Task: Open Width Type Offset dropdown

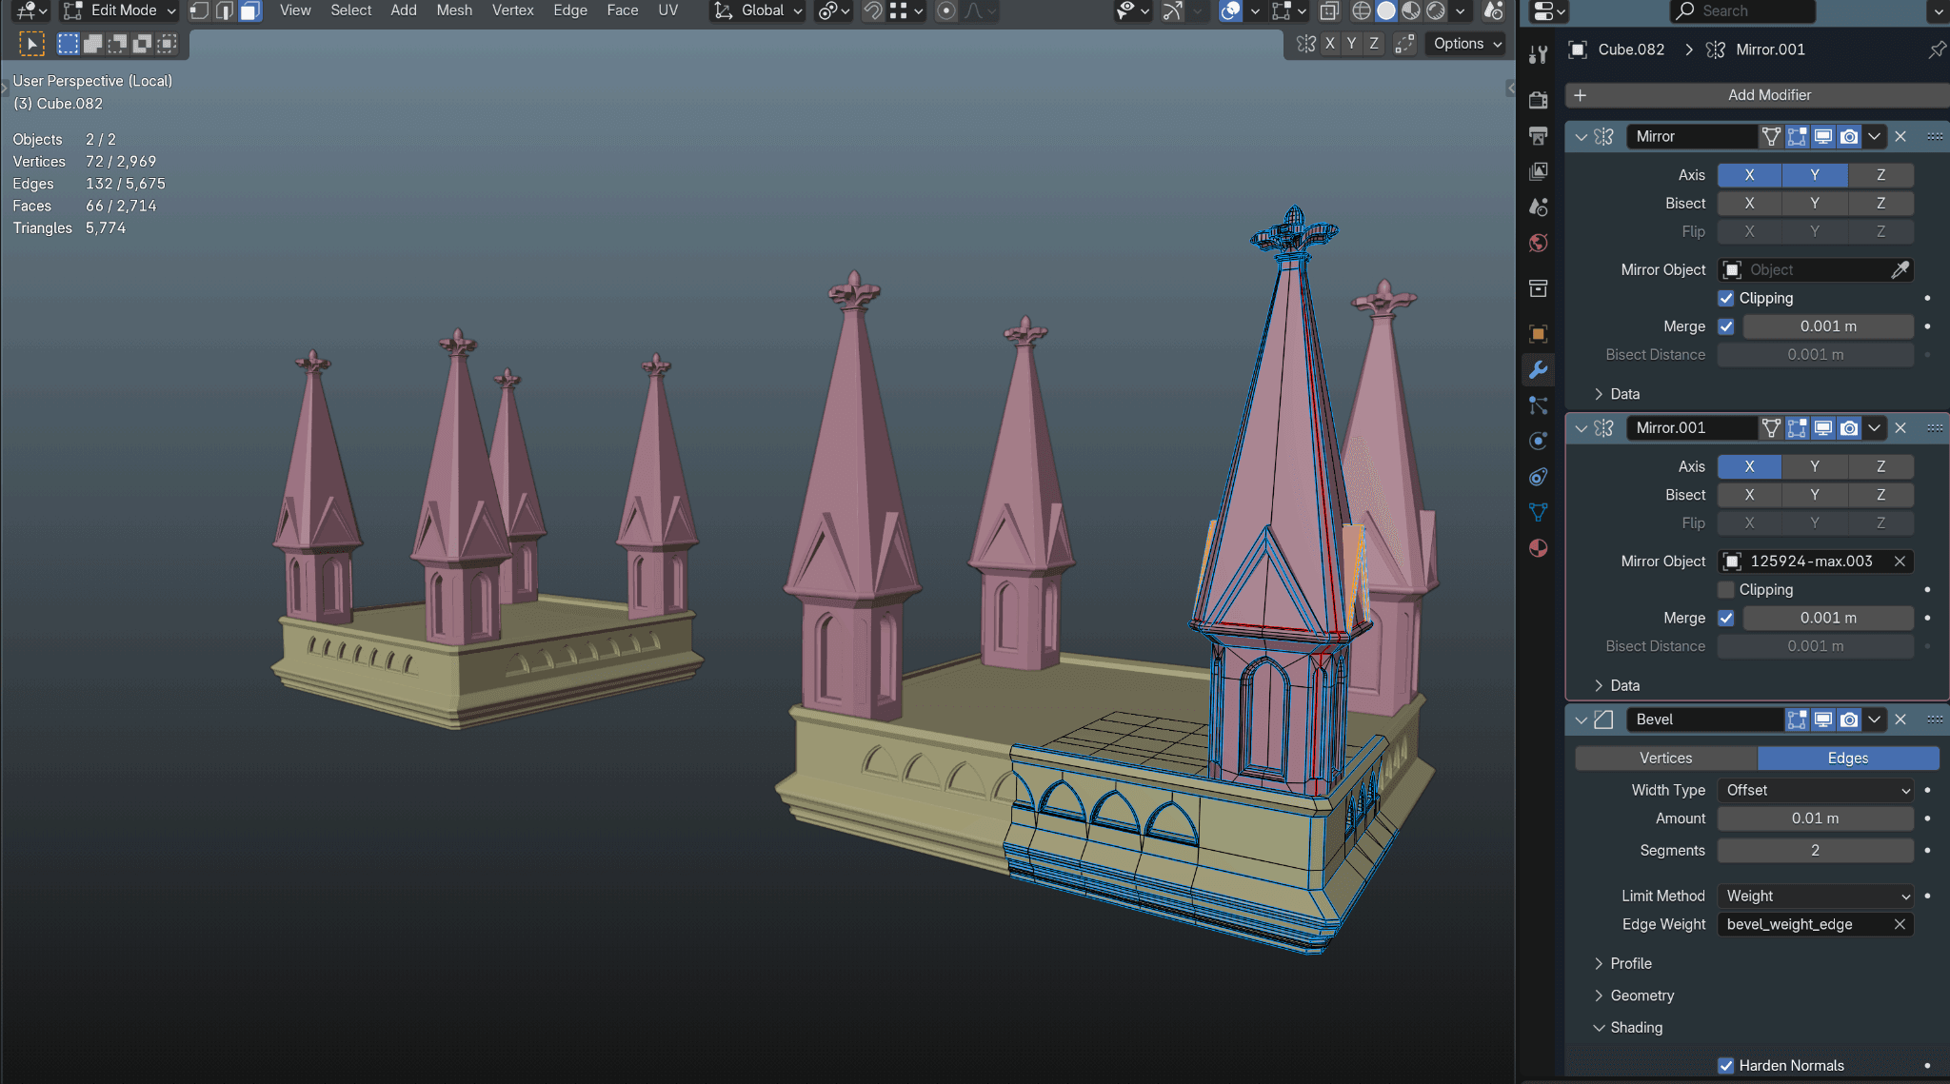Action: pyautogui.click(x=1816, y=790)
